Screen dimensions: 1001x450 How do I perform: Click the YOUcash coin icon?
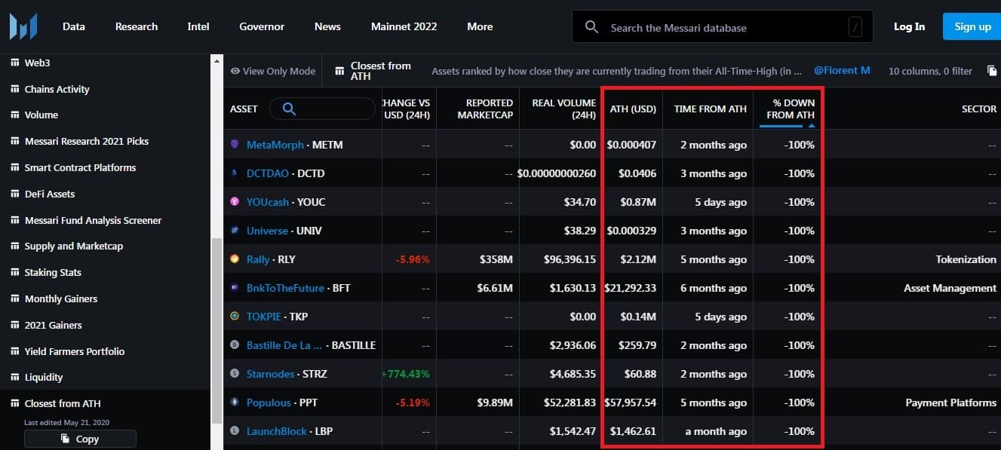pos(235,202)
